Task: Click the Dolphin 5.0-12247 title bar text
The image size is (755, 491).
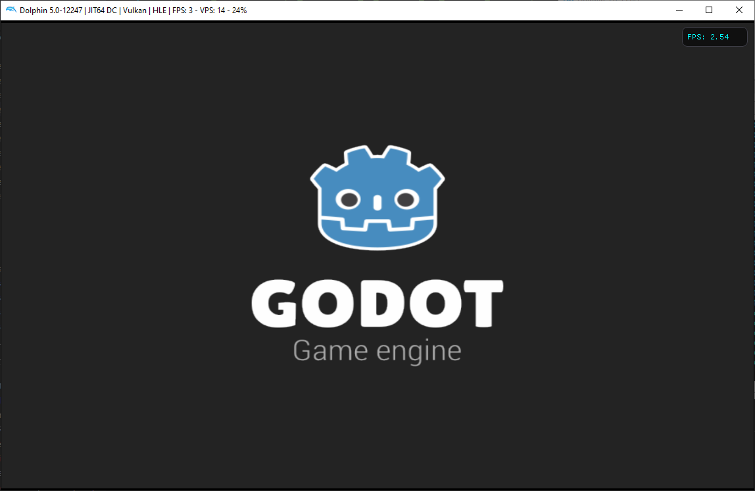Action: tap(134, 10)
